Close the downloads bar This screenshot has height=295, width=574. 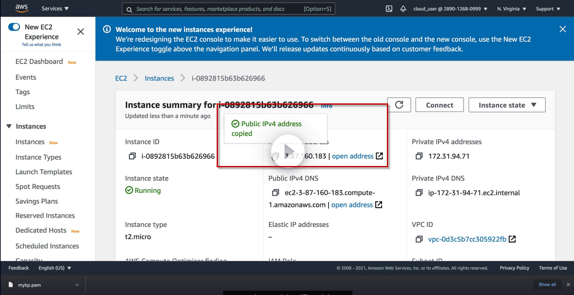pyautogui.click(x=568, y=285)
